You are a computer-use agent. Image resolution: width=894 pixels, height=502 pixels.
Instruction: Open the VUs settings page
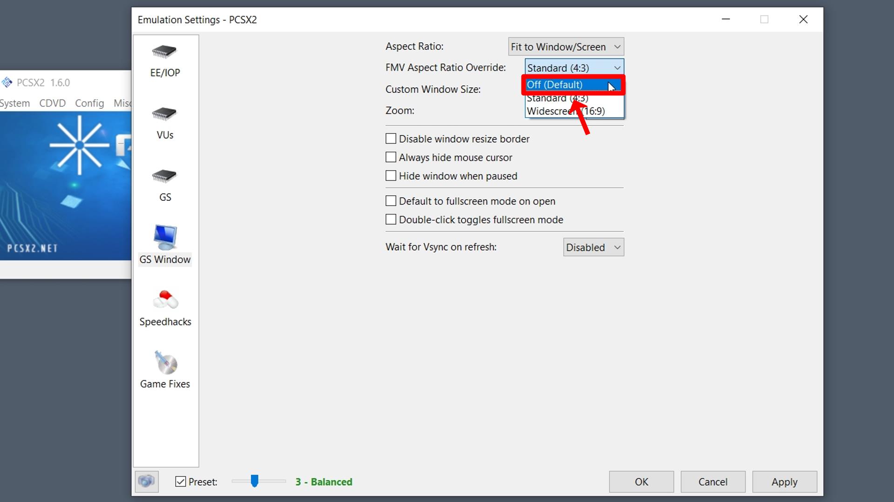click(165, 123)
